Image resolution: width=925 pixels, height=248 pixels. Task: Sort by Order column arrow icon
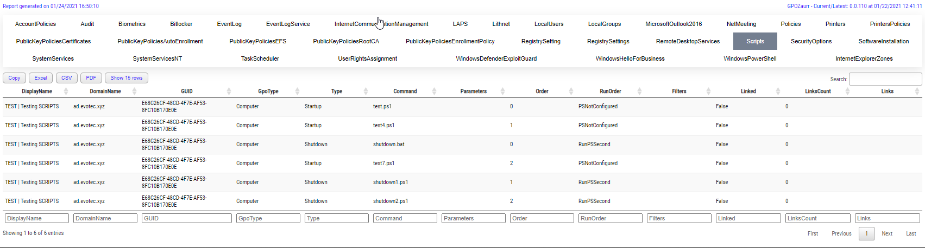pyautogui.click(x=571, y=92)
